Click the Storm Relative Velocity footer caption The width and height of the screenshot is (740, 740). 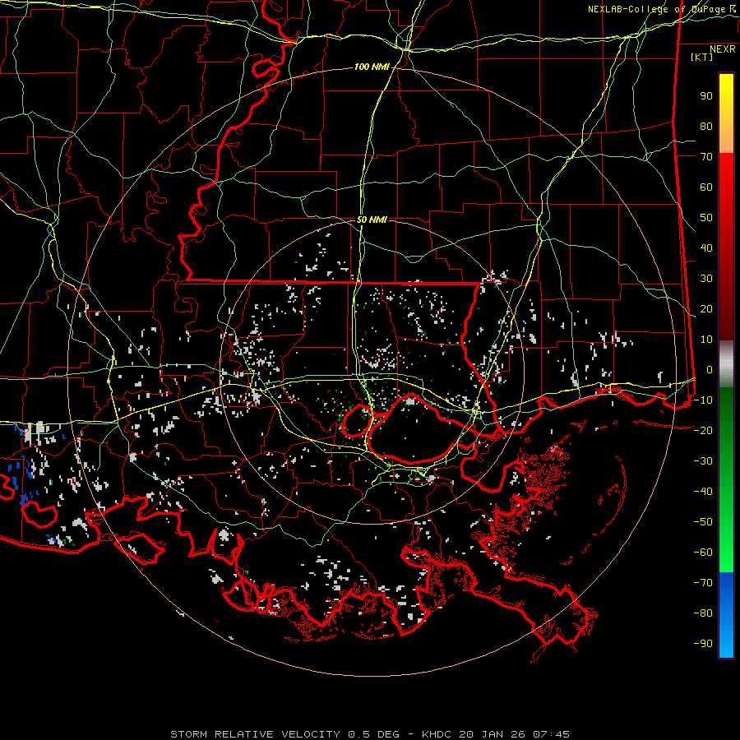pos(369,734)
